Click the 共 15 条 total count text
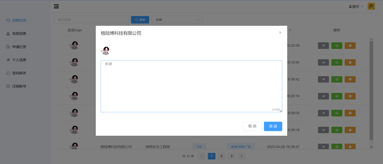 tap(188, 156)
